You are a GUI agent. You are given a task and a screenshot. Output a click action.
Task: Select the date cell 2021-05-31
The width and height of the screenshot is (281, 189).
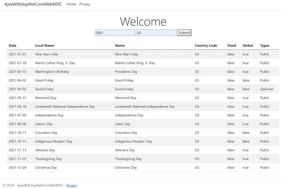[x=18, y=98]
